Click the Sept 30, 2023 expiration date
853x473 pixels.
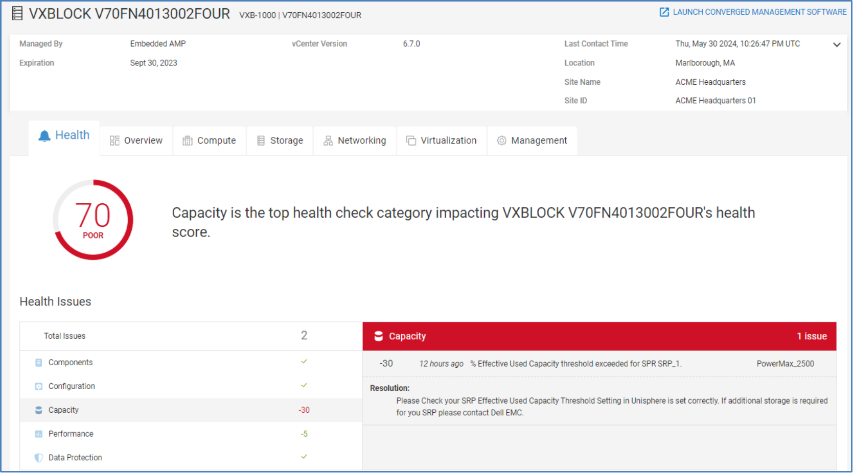click(x=154, y=63)
